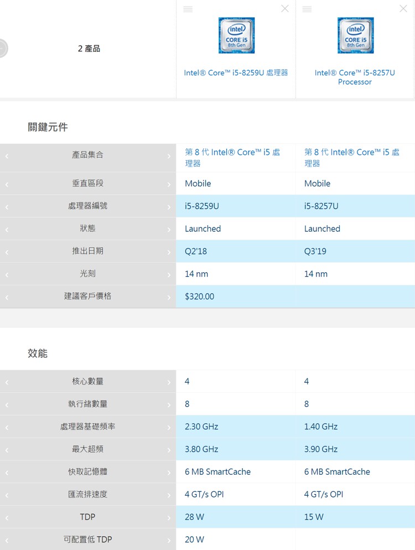This screenshot has height=550, width=415.
Task: Click the 建議客戶價格 row label
Action: coord(87,296)
